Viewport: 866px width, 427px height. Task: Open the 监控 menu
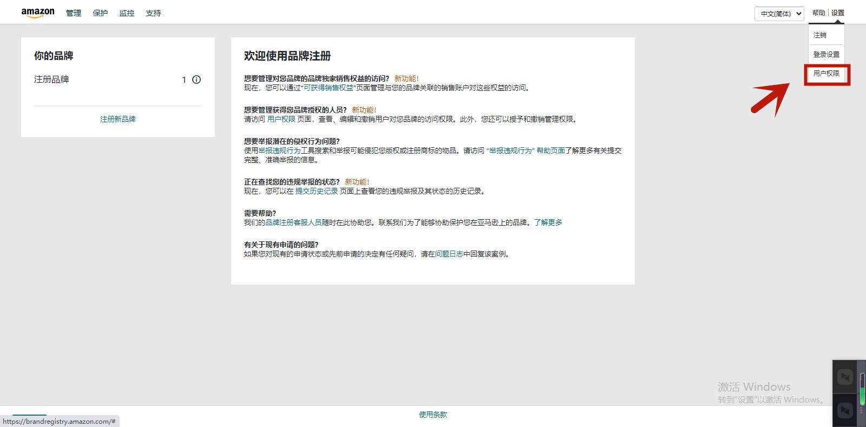(127, 13)
